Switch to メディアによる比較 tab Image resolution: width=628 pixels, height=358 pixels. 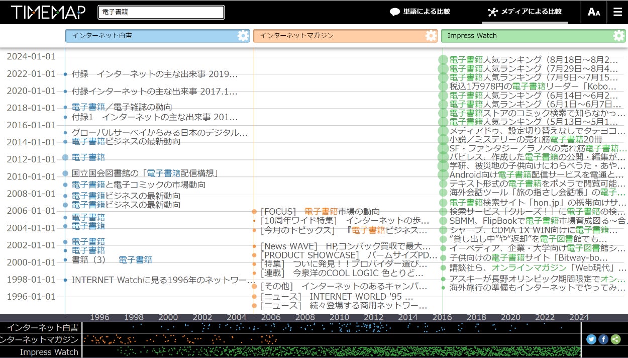(x=525, y=12)
